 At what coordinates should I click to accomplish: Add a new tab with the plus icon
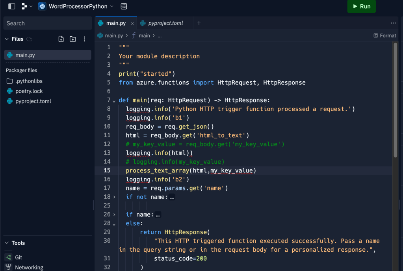199,23
